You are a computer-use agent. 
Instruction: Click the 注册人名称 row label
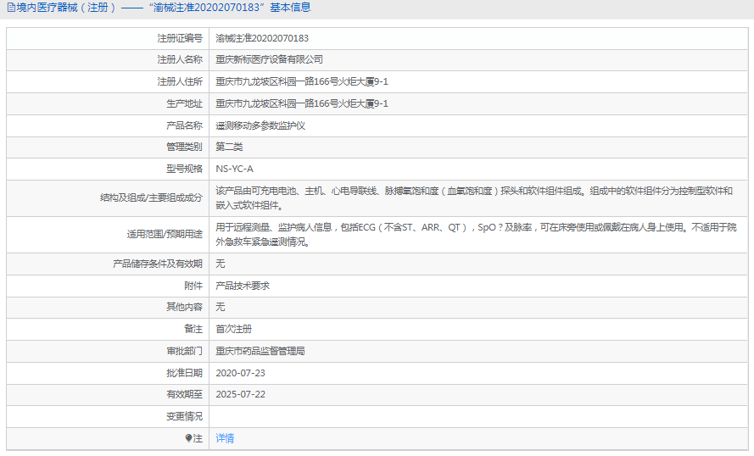coord(180,59)
